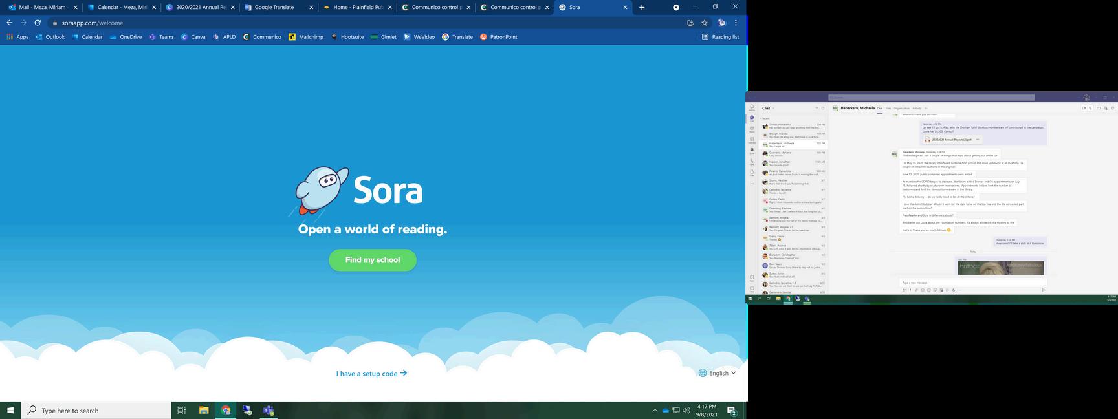
Task: Click the volume speaker tray icon
Action: [686, 410]
